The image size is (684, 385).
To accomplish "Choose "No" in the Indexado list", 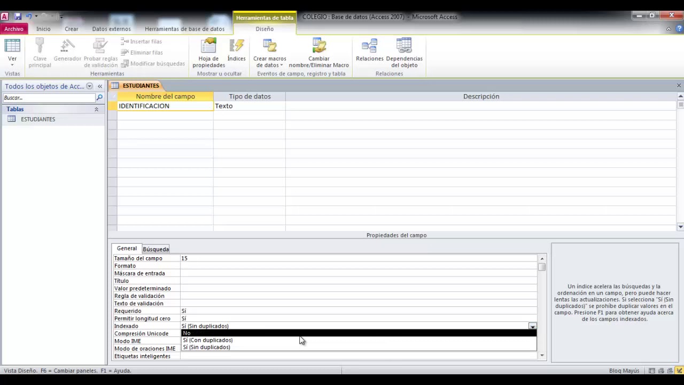I will (359, 333).
